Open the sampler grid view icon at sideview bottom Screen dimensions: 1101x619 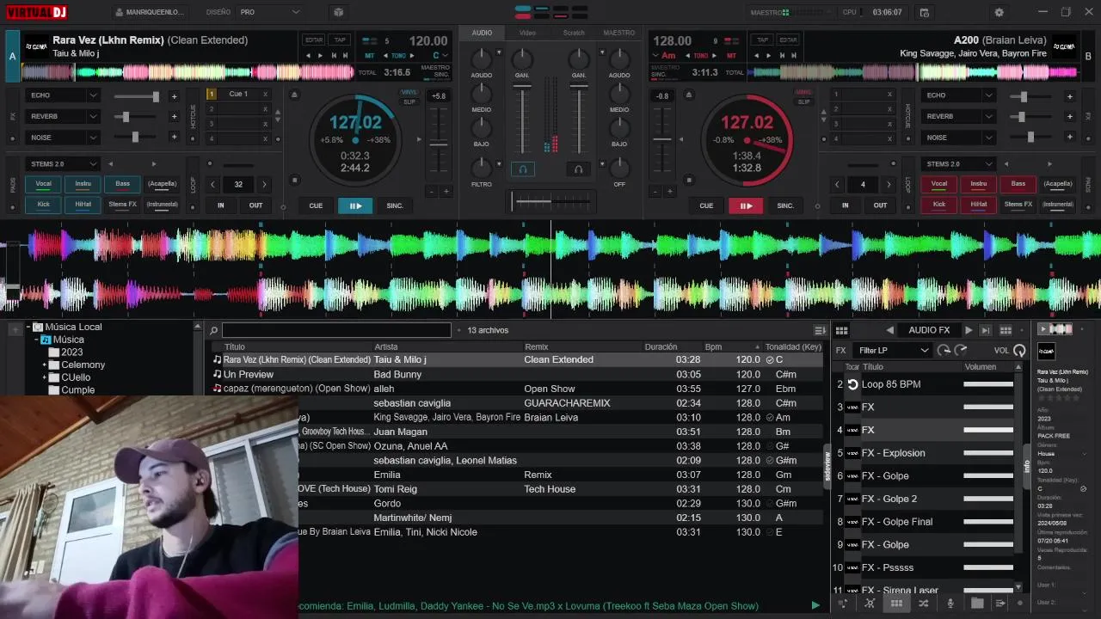point(896,604)
